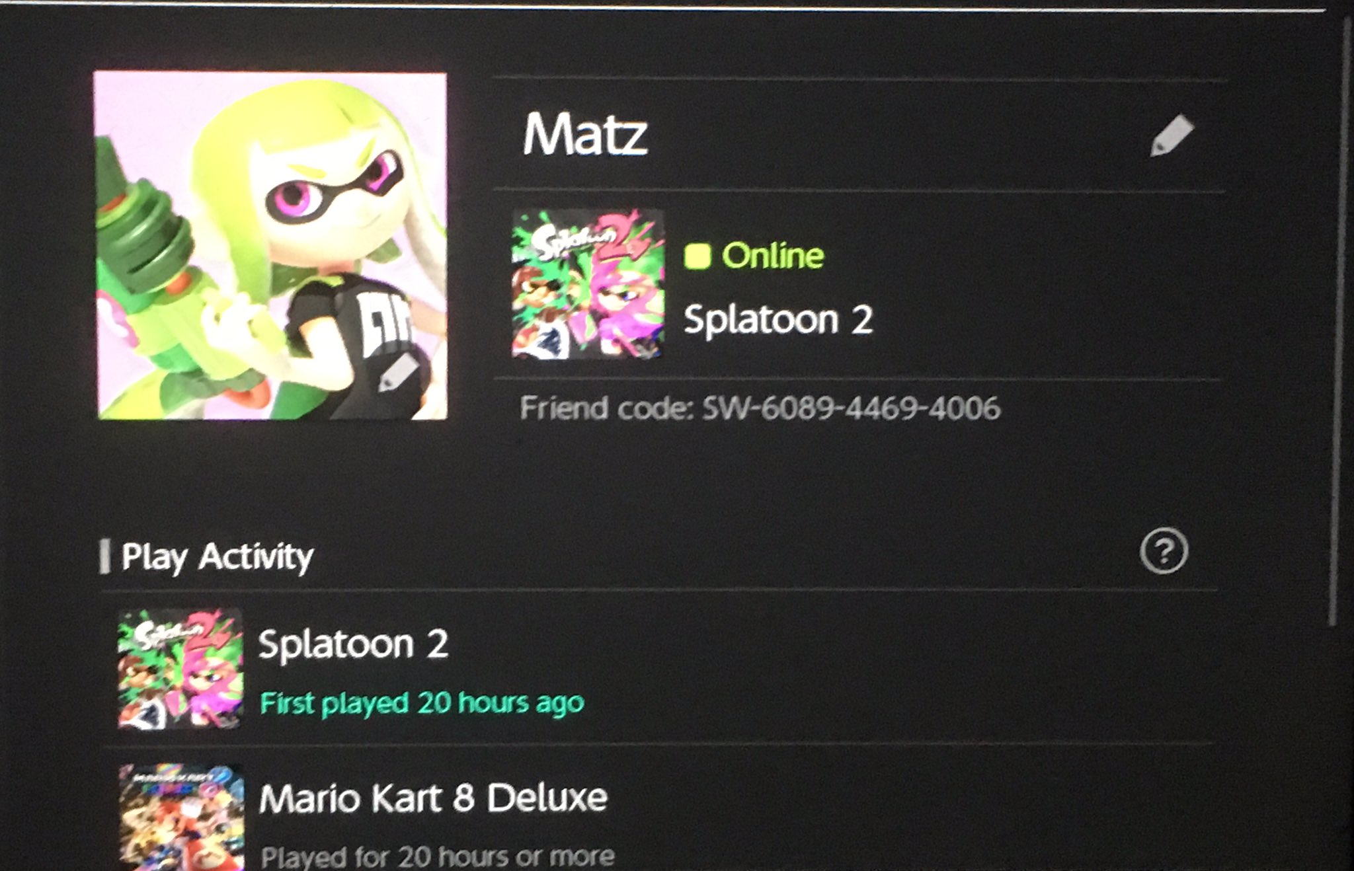This screenshot has height=871, width=1354.
Task: Open Play Activity help question mark
Action: click(1164, 550)
